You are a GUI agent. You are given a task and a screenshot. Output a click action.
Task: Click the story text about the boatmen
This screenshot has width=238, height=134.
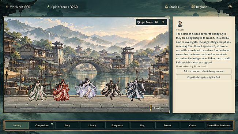tap(203, 48)
